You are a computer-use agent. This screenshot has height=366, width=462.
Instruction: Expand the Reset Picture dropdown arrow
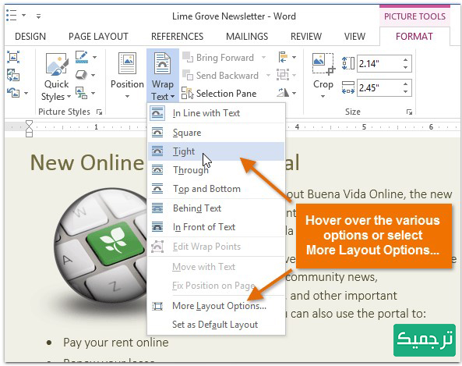(26, 93)
